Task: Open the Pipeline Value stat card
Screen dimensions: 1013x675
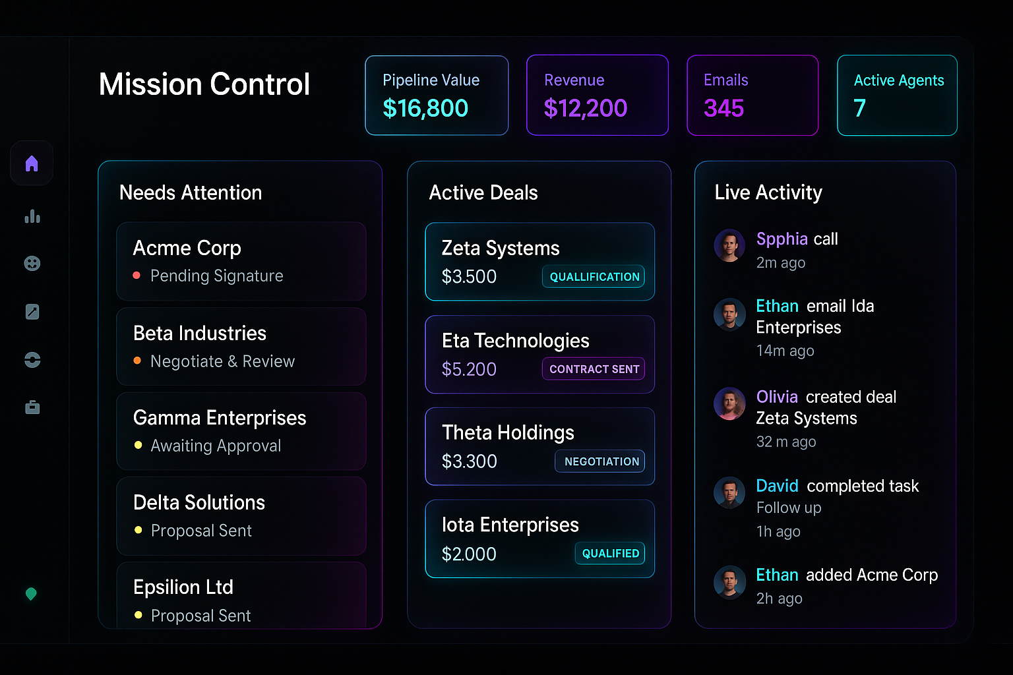Action: (437, 95)
